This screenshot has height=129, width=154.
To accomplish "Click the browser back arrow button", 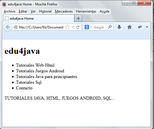I will tap(8, 27).
